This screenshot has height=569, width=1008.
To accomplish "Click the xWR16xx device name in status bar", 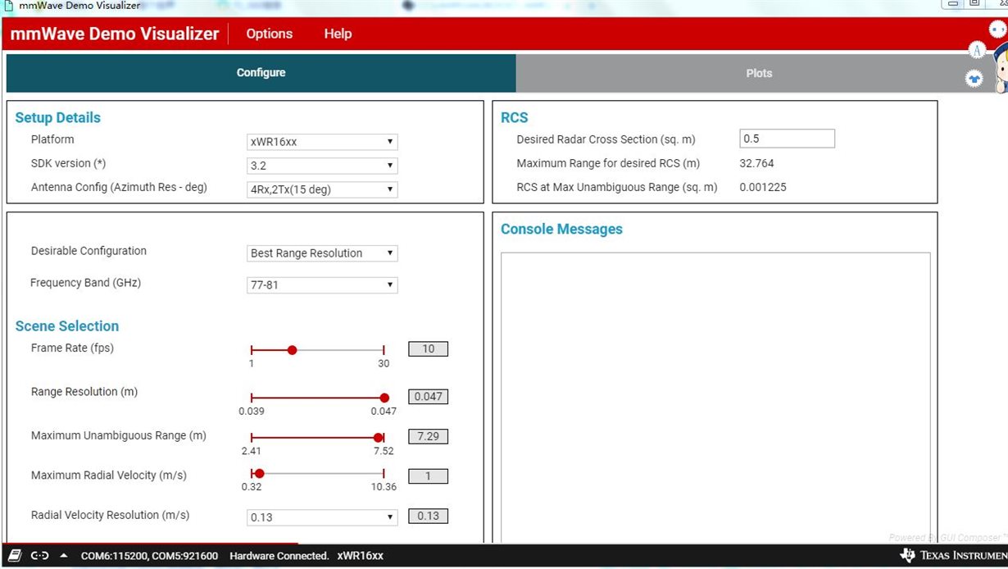I will tap(360, 556).
